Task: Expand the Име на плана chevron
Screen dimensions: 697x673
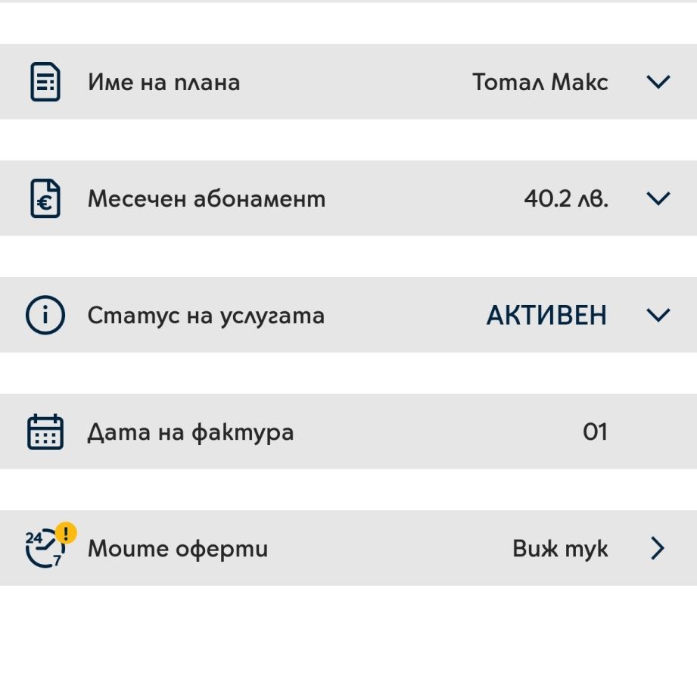Action: [658, 82]
